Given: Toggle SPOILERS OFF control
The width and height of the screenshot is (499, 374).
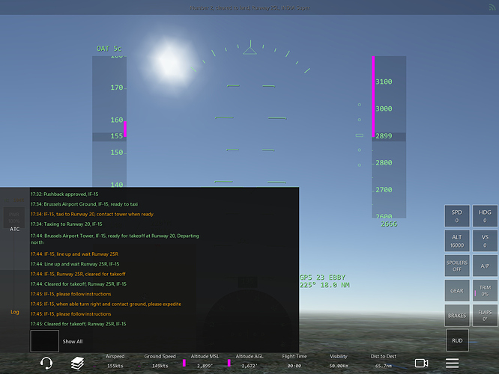Looking at the screenshot, I should tap(457, 266).
